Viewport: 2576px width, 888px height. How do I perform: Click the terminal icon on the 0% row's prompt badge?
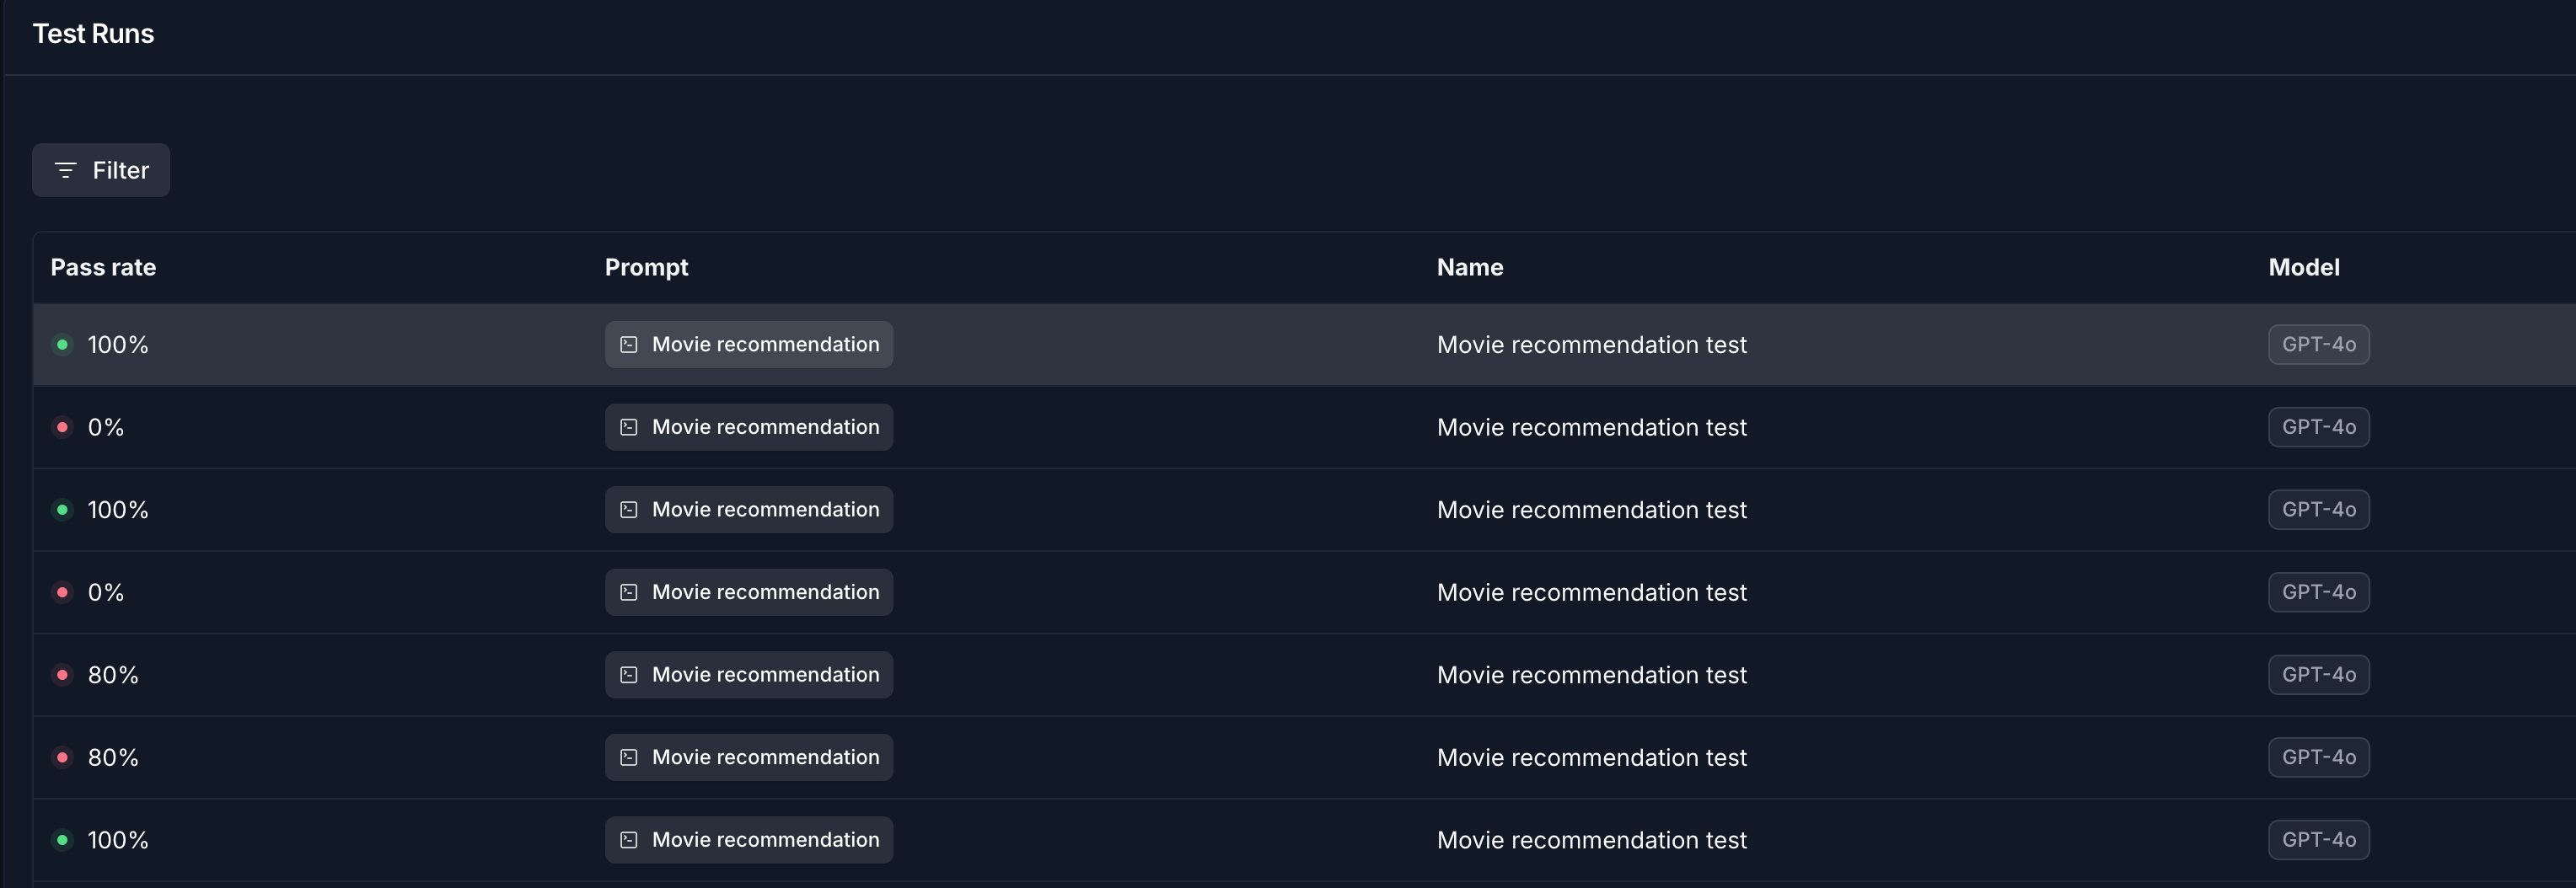click(x=628, y=427)
